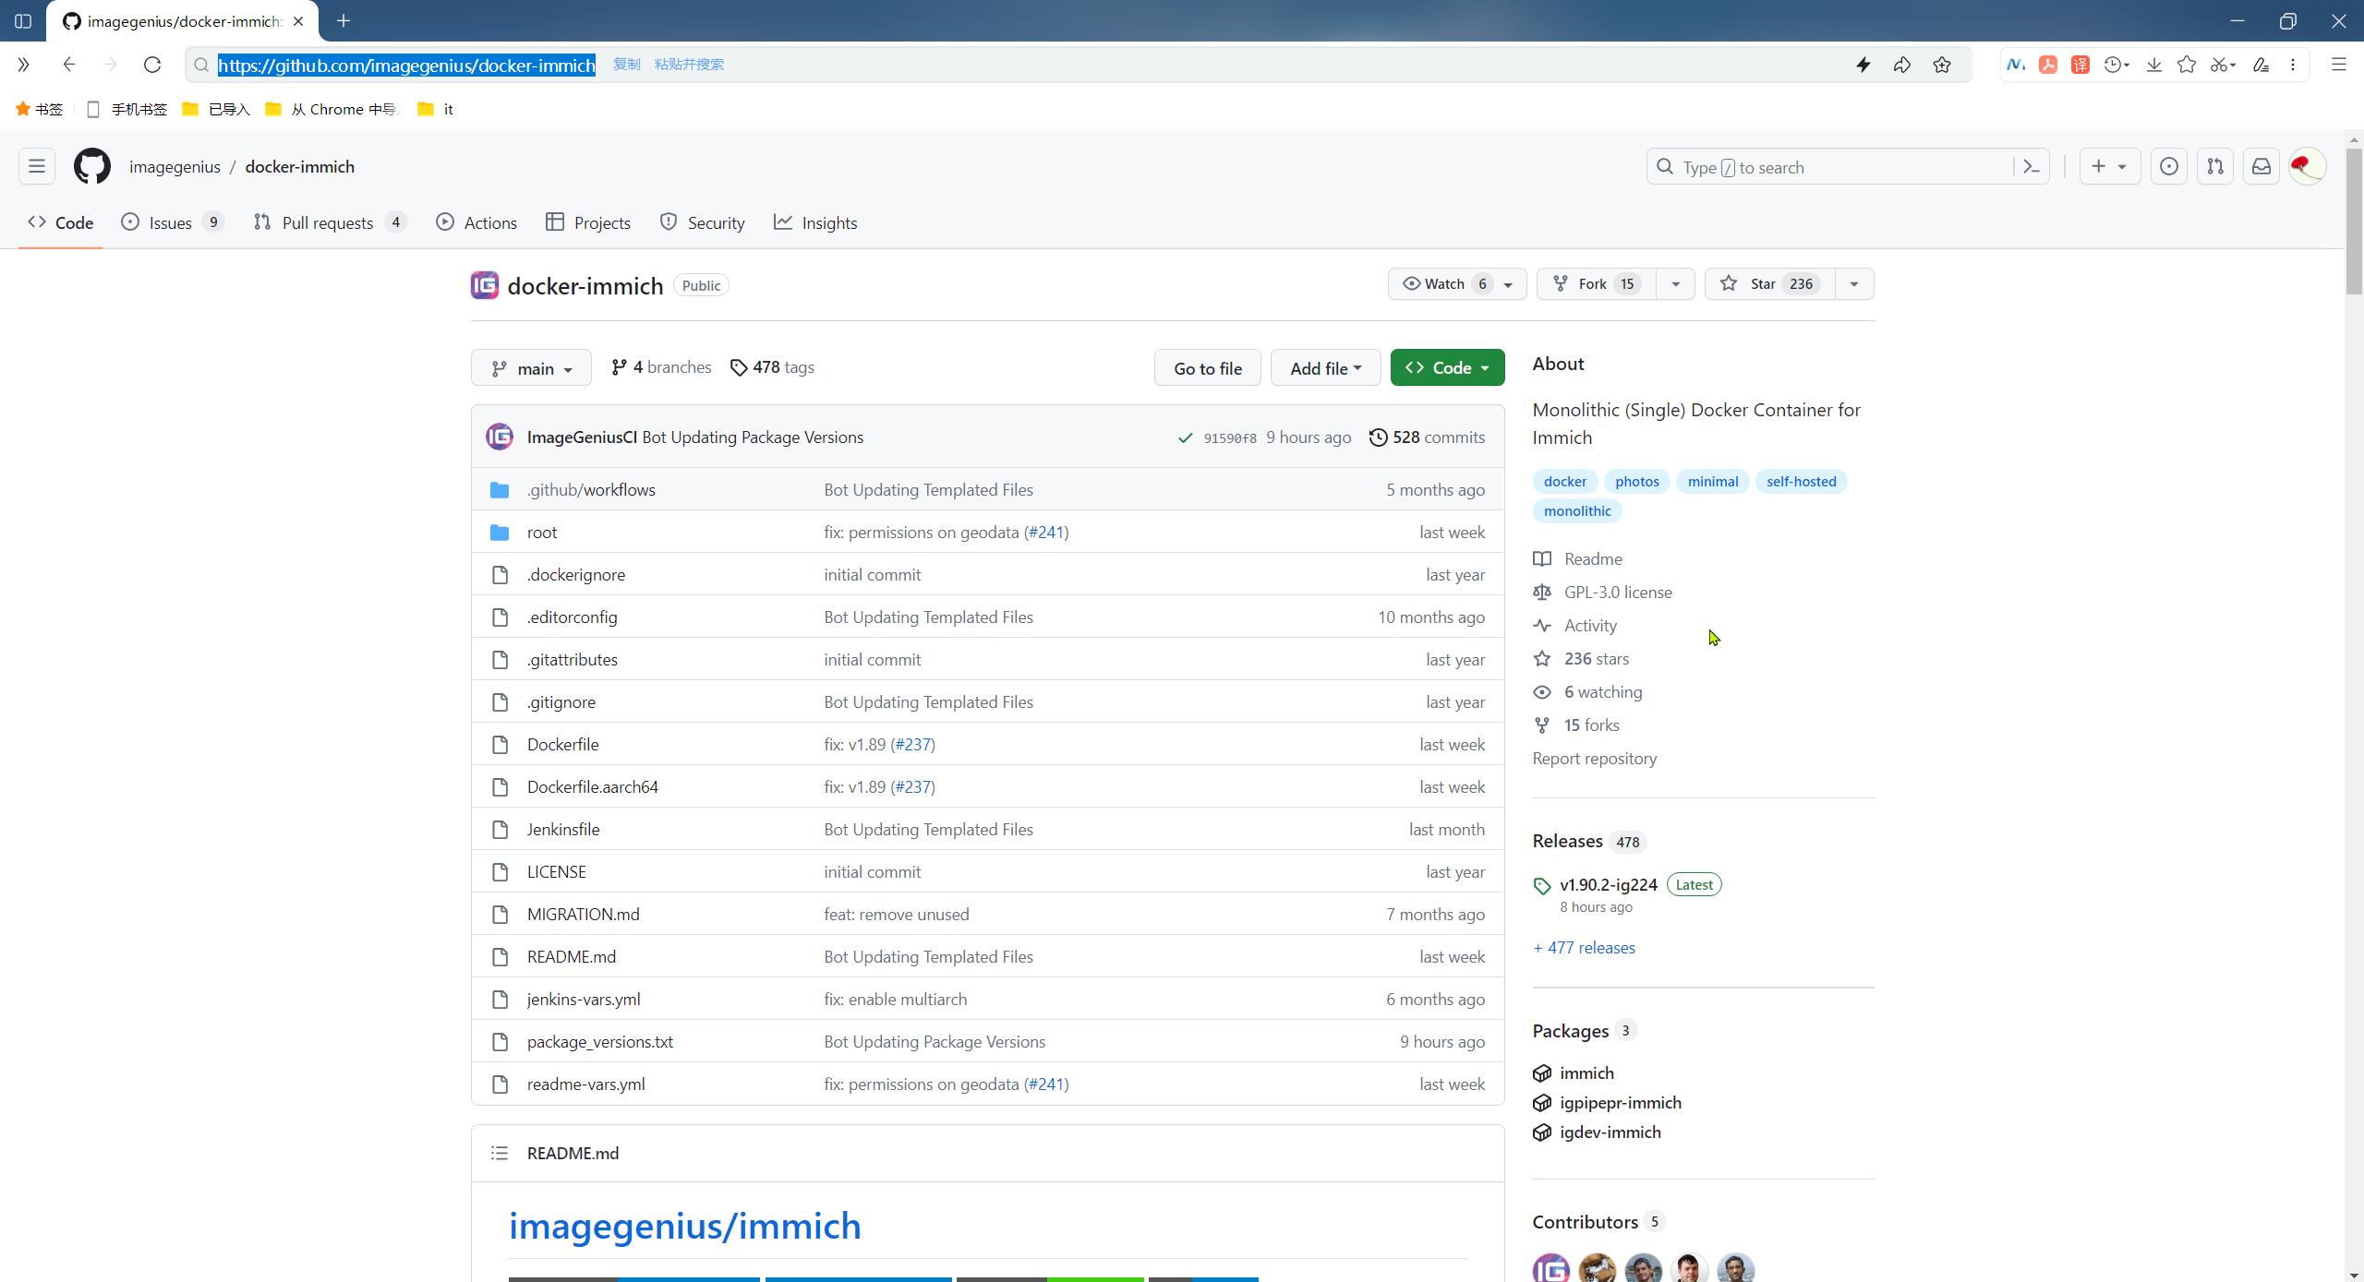
Task: Open the browser three-dot menu
Action: point(2293,65)
